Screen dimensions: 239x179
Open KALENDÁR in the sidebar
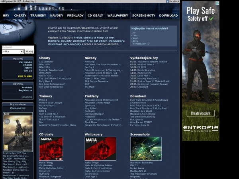(x=25, y=62)
